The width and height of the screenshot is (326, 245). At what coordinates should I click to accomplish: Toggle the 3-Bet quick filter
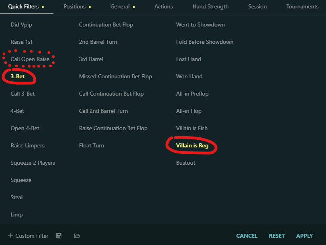pyautogui.click(x=18, y=76)
